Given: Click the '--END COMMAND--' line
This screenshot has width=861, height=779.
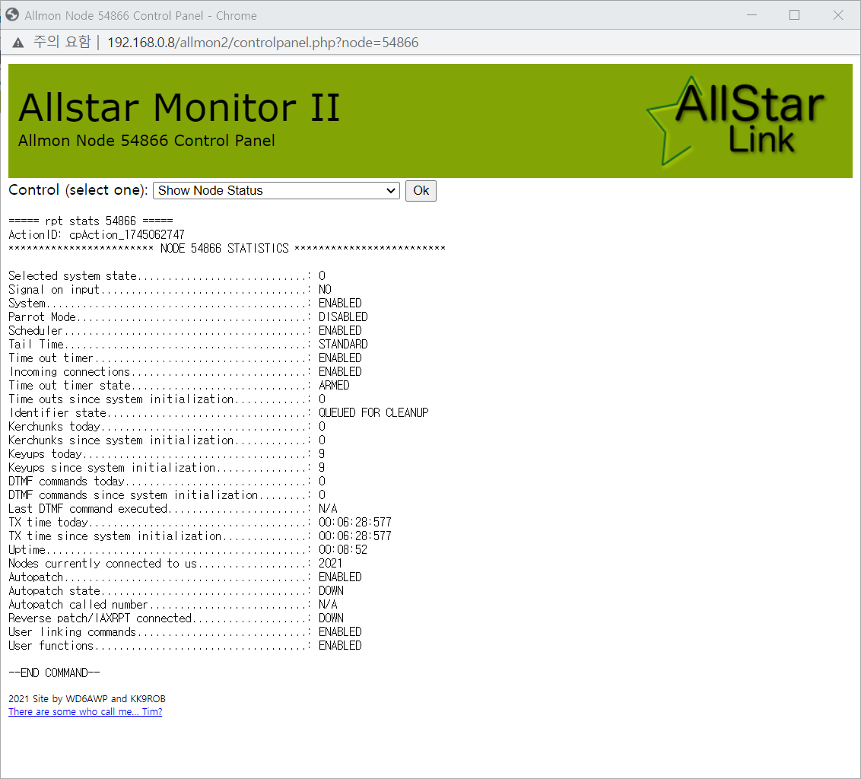Looking at the screenshot, I should (54, 673).
